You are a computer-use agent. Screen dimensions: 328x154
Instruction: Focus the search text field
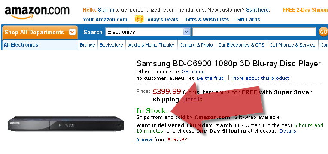point(254,32)
